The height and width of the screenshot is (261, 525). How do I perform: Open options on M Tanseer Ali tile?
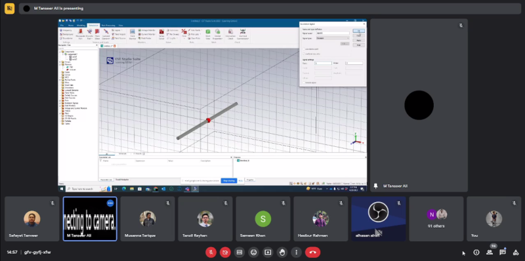[110, 203]
